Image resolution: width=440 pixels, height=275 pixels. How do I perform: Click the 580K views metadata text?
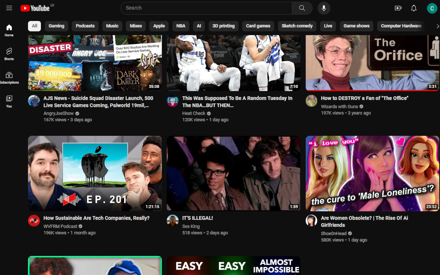click(332, 240)
